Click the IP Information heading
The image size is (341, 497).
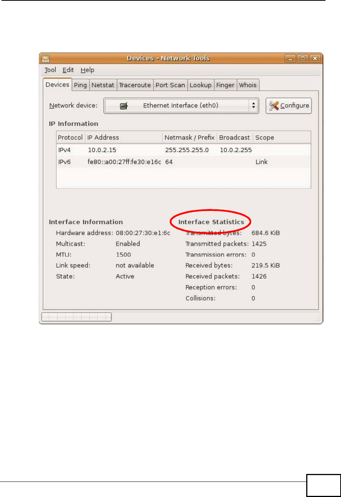pos(73,124)
